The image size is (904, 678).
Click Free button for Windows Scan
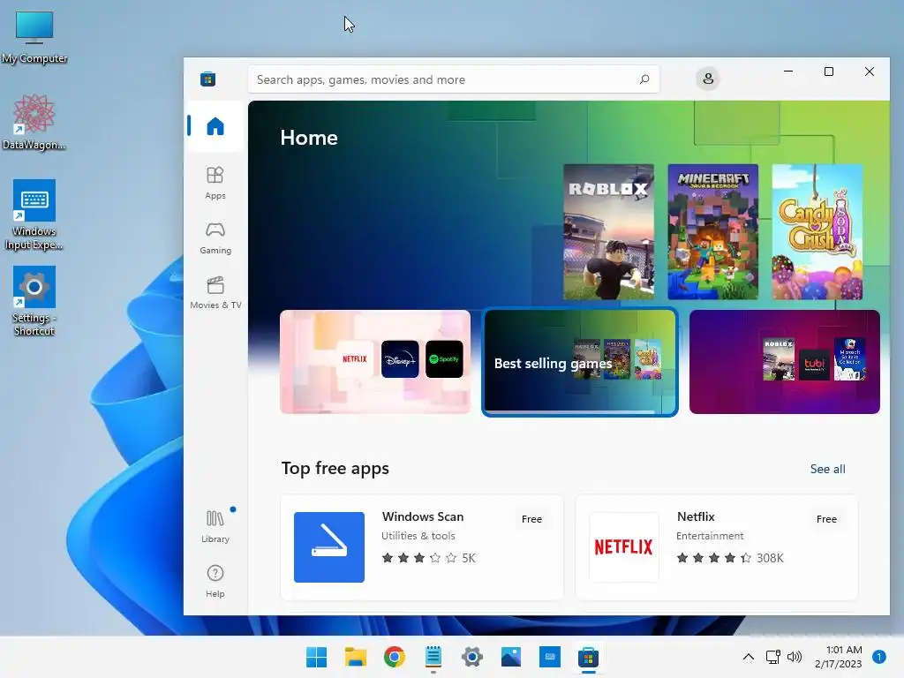pyautogui.click(x=531, y=519)
